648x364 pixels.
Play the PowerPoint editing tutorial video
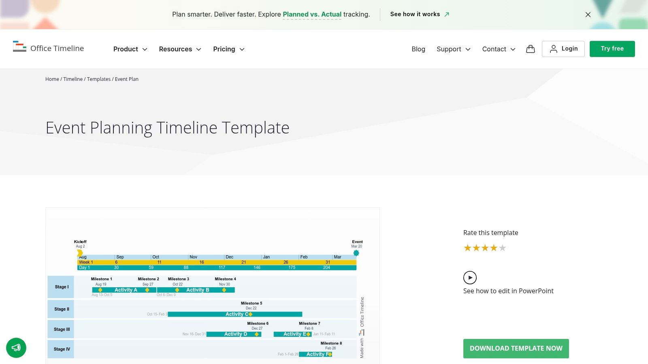[x=470, y=277]
